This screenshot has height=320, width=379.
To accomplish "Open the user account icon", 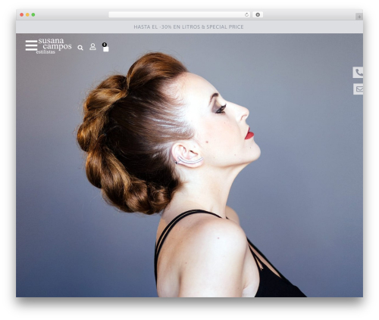I will (x=92, y=47).
